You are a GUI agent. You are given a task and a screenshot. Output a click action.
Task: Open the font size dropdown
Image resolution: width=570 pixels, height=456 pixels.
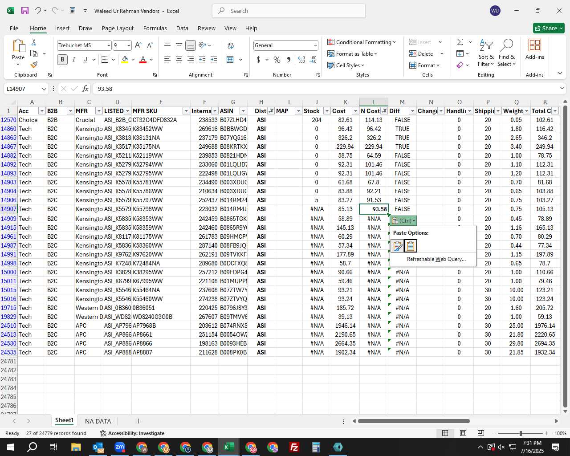click(129, 45)
